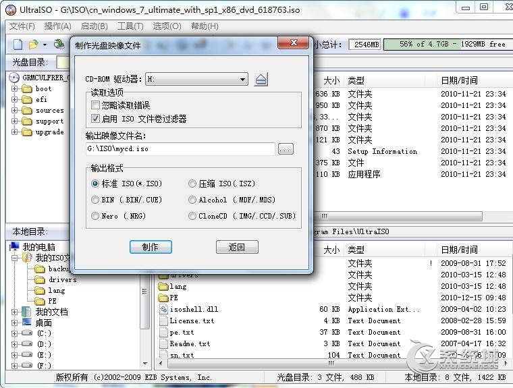Open the 工具(T) menu
The height and width of the screenshot is (388, 513).
130,26
